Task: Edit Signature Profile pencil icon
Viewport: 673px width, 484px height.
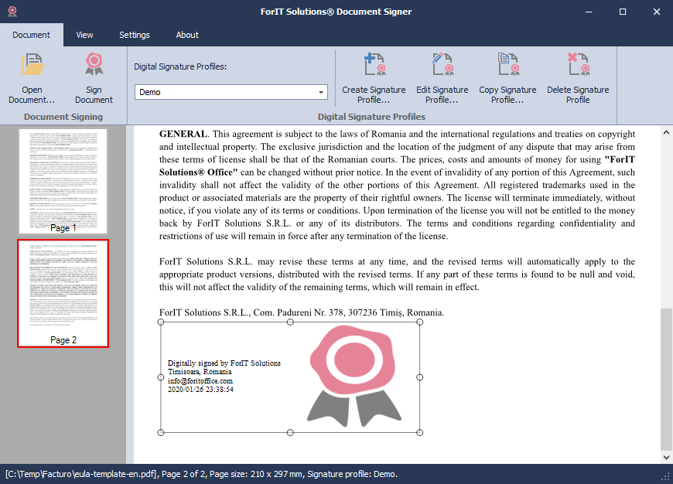Action: point(442,64)
